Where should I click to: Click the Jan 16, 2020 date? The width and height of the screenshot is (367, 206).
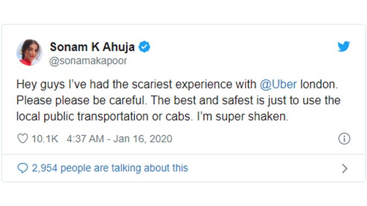click(x=143, y=139)
